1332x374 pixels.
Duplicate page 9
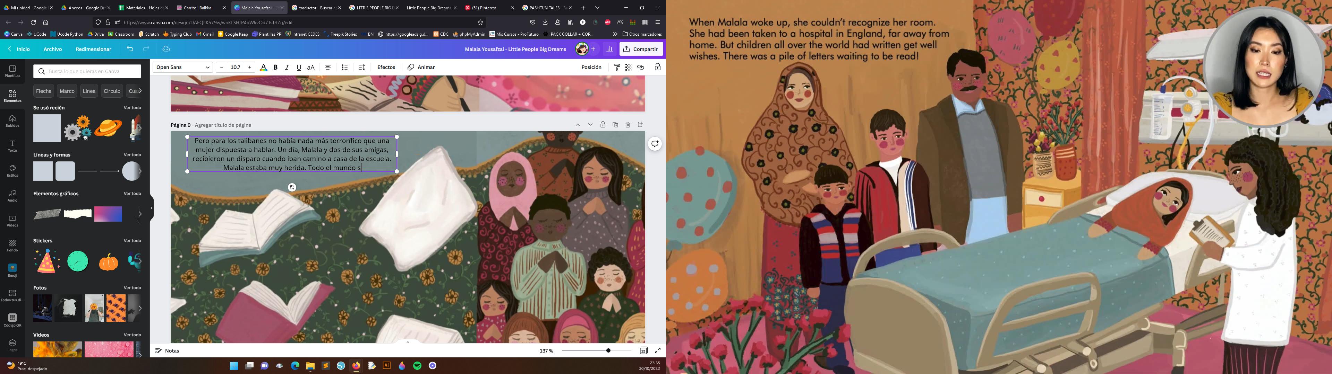tap(615, 125)
